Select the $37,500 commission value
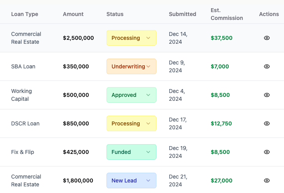 pyautogui.click(x=222, y=38)
